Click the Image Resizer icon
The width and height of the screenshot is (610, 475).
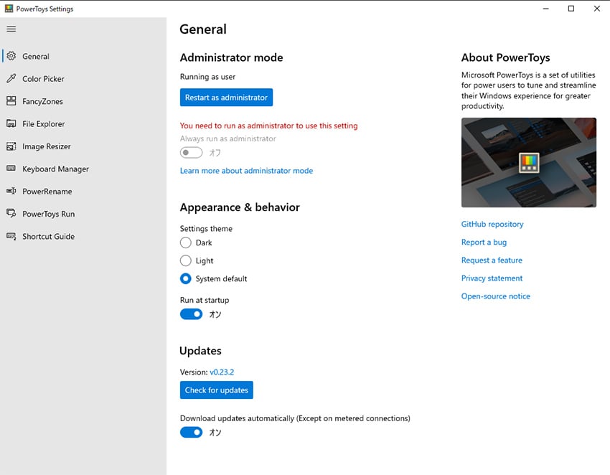click(11, 146)
